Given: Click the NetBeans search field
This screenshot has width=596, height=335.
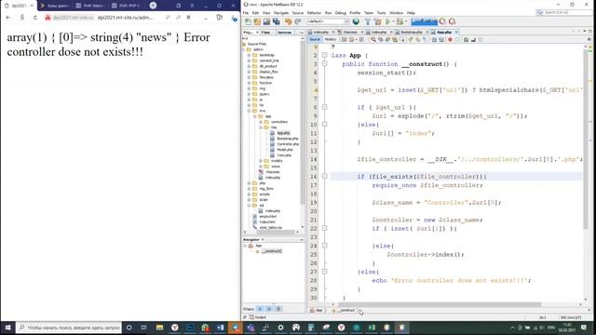Looking at the screenshot, I should [564, 12].
